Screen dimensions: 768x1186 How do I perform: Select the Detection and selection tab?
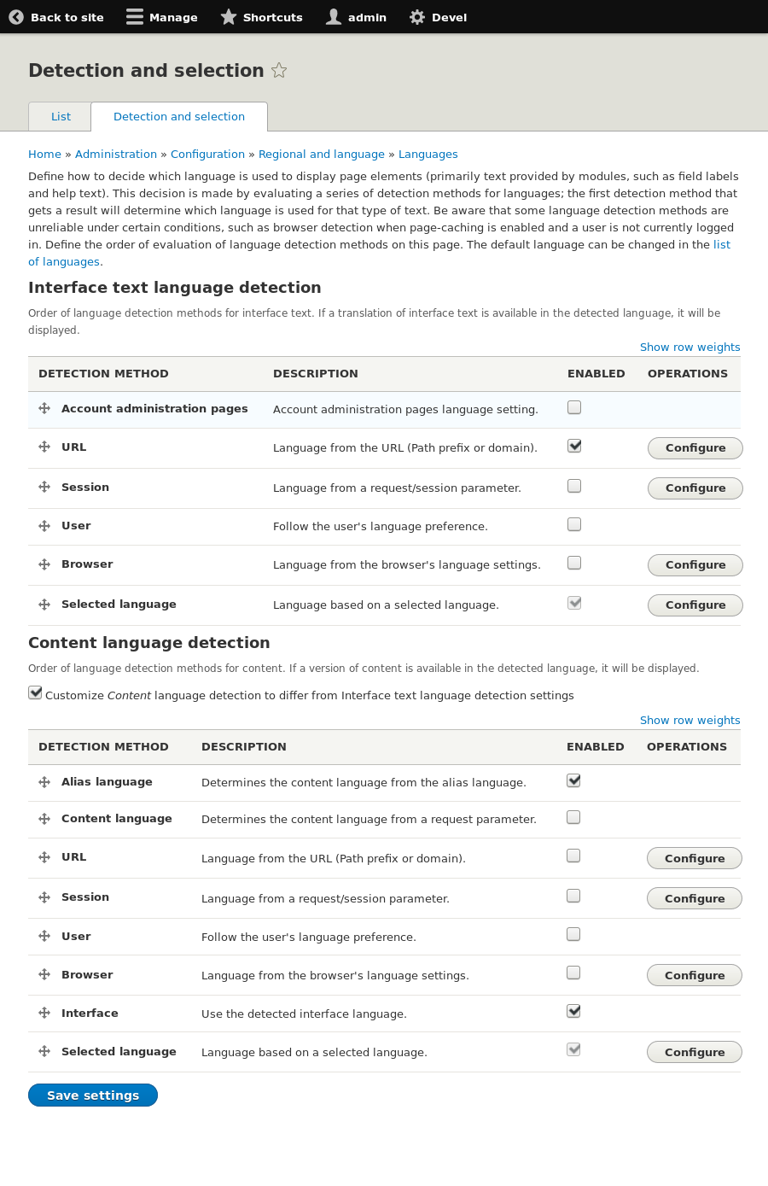pyautogui.click(x=179, y=116)
